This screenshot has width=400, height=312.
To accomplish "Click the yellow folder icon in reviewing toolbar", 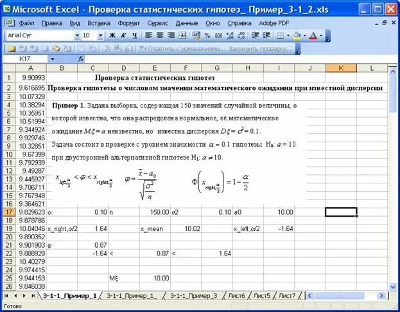I will pyautogui.click(x=11, y=48).
